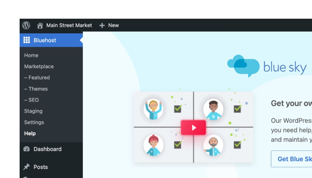This screenshot has height=178, width=312.
Task: Expand the New content menu
Action: tap(113, 25)
